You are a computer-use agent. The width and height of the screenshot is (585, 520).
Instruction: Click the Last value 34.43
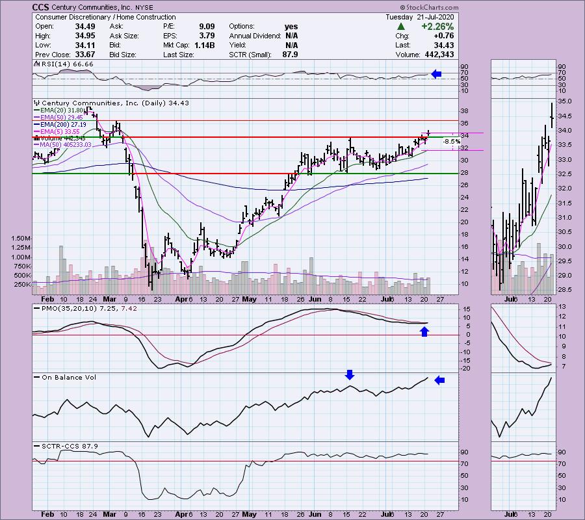444,45
